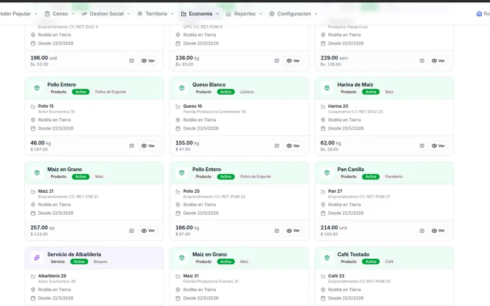
Task: Click the Servicio de Albañilería card title
Action: coord(74,255)
